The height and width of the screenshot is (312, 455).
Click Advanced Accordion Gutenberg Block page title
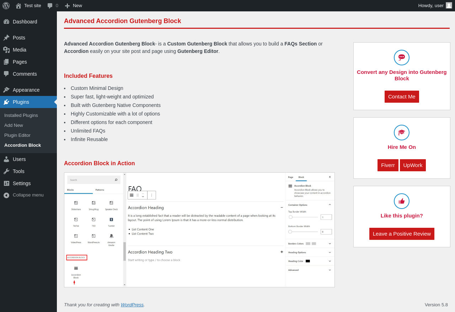123,21
